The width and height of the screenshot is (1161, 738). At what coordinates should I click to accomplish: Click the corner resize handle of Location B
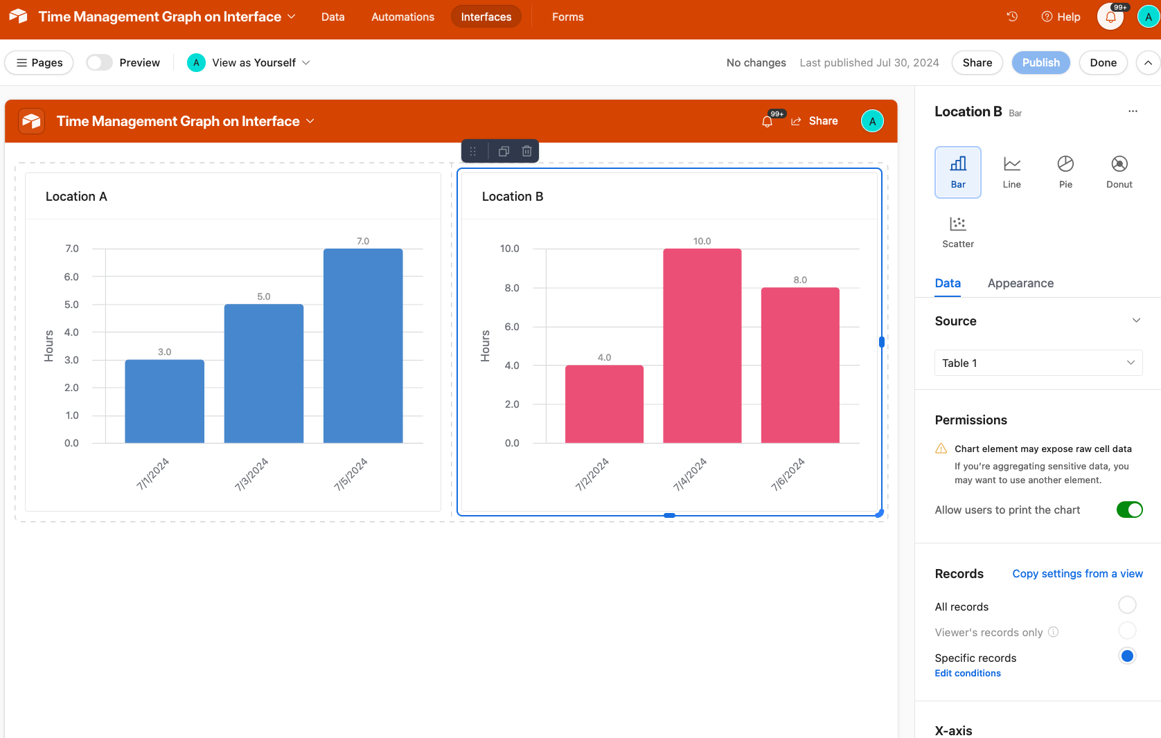880,514
